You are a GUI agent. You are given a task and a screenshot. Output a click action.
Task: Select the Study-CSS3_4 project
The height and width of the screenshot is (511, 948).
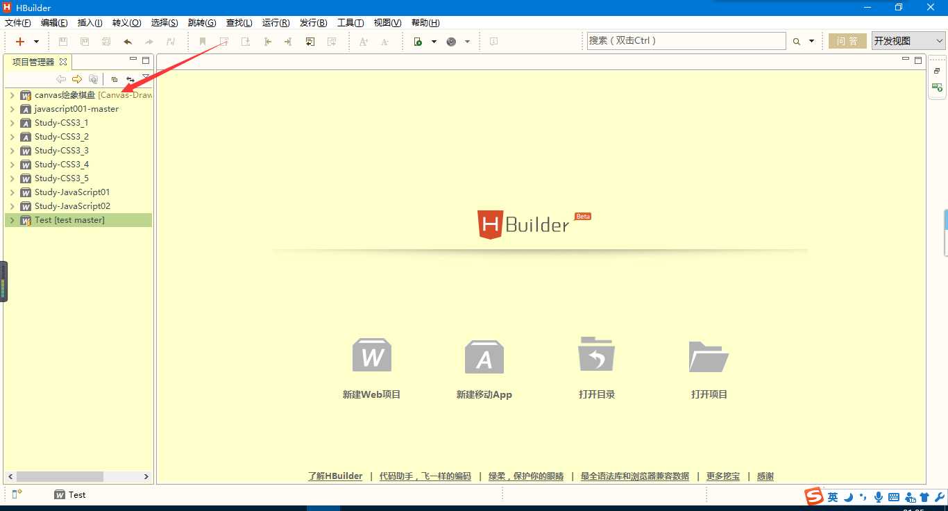(x=61, y=165)
